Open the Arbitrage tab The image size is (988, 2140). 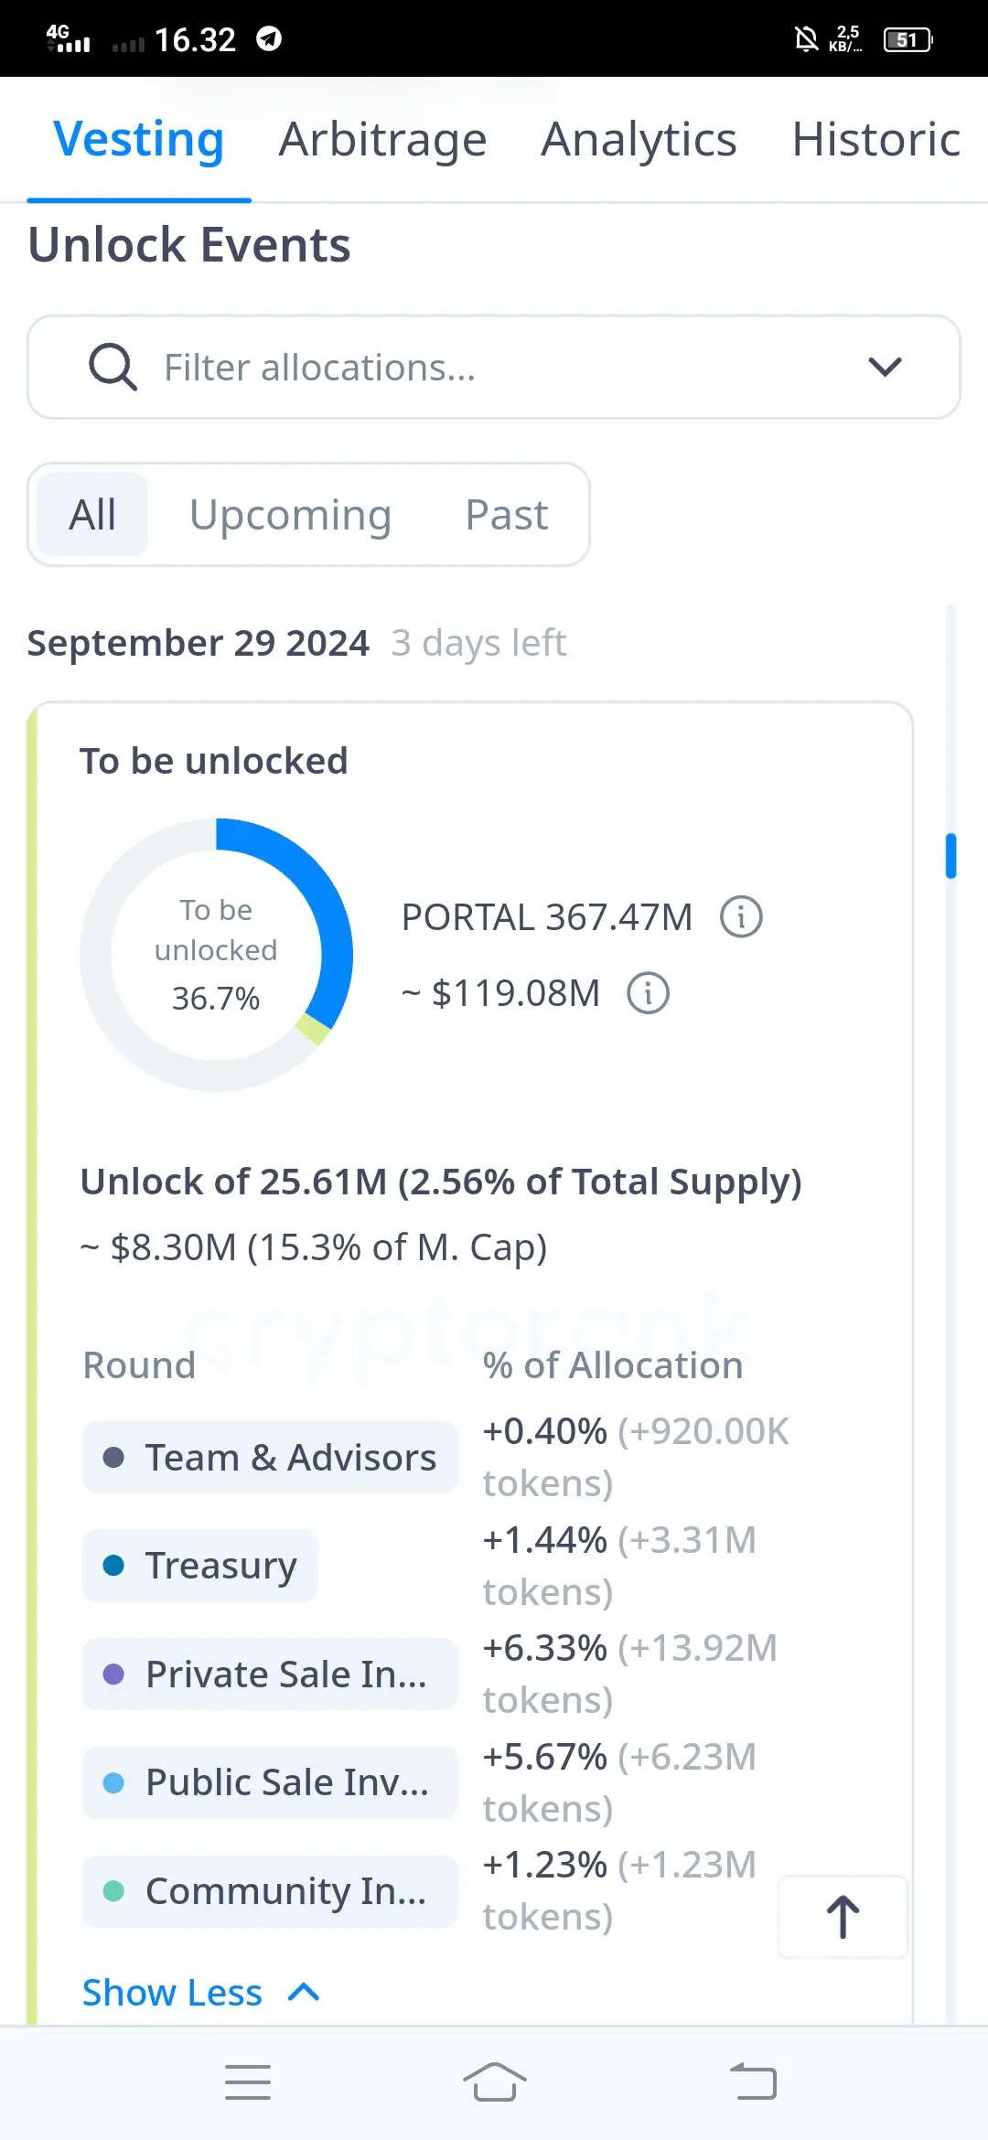[382, 140]
